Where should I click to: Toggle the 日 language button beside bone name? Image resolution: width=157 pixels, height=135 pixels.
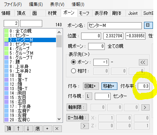[x=148, y=25]
